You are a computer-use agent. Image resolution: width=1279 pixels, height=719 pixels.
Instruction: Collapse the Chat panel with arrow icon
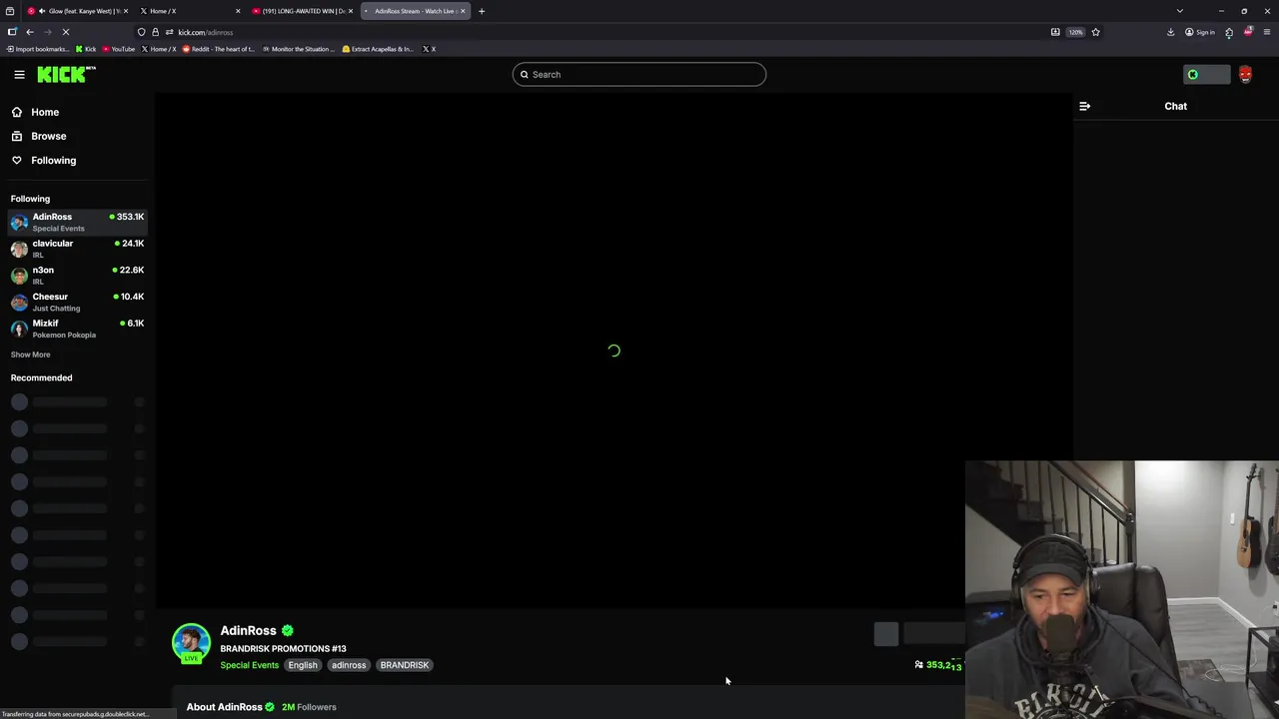[x=1085, y=106]
